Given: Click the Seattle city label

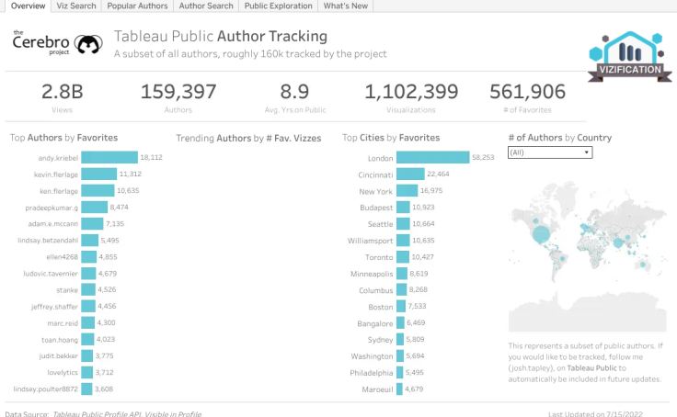Looking at the screenshot, I should 380,224.
